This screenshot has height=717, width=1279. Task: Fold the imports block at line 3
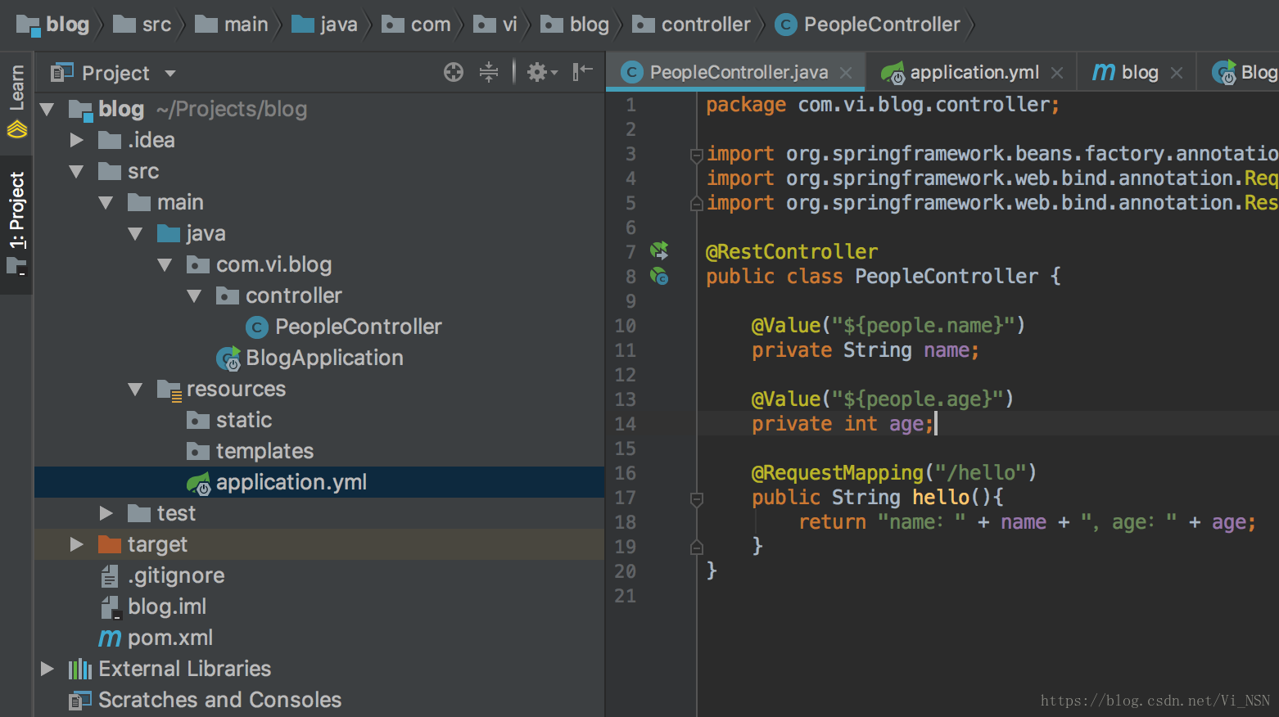click(x=696, y=154)
